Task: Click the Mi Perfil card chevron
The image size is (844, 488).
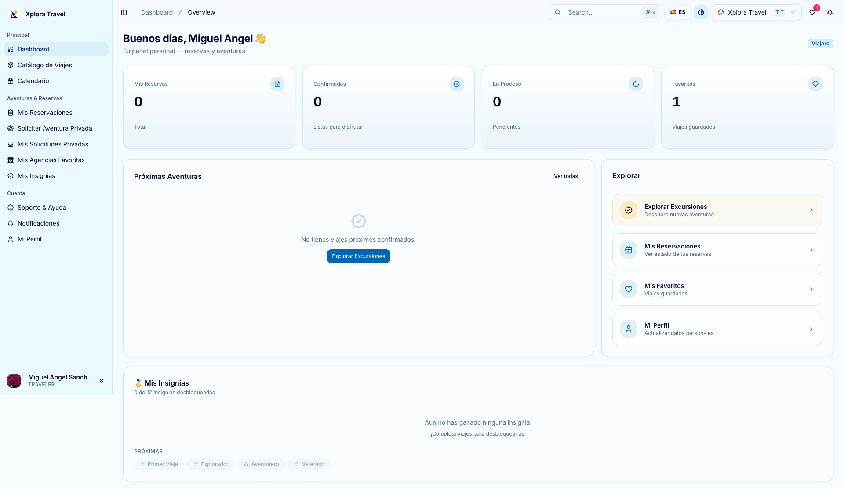Action: pos(811,329)
